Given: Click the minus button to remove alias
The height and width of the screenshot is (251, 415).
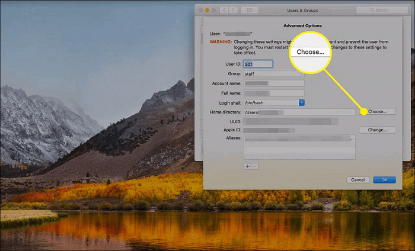Looking at the screenshot, I should tap(255, 166).
